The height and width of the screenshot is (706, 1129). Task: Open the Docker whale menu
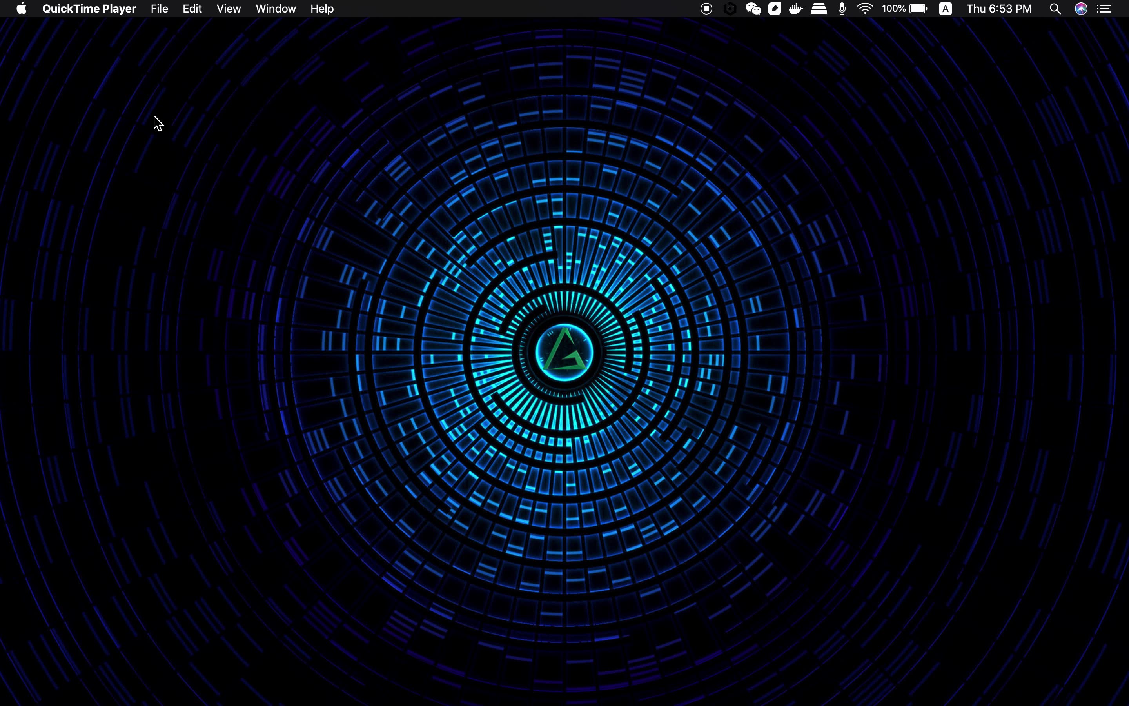click(x=796, y=8)
